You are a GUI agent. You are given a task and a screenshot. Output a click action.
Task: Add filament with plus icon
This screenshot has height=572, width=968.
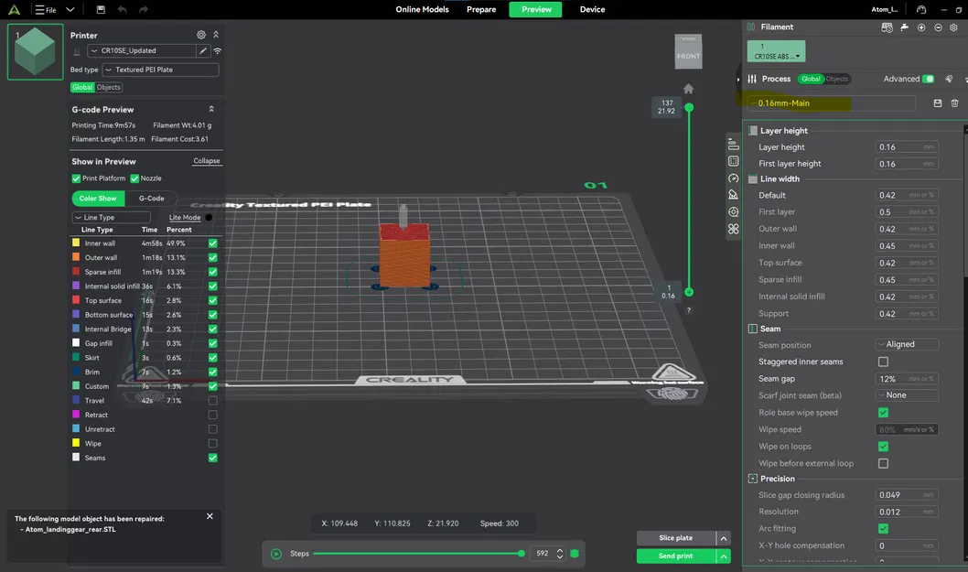pos(921,27)
